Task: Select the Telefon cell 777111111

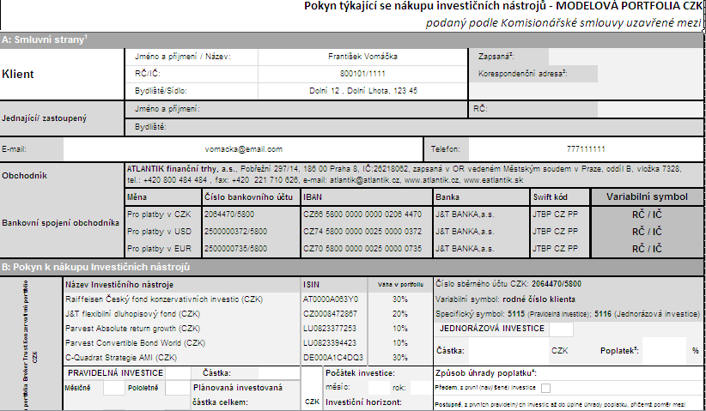Action: pyautogui.click(x=586, y=149)
